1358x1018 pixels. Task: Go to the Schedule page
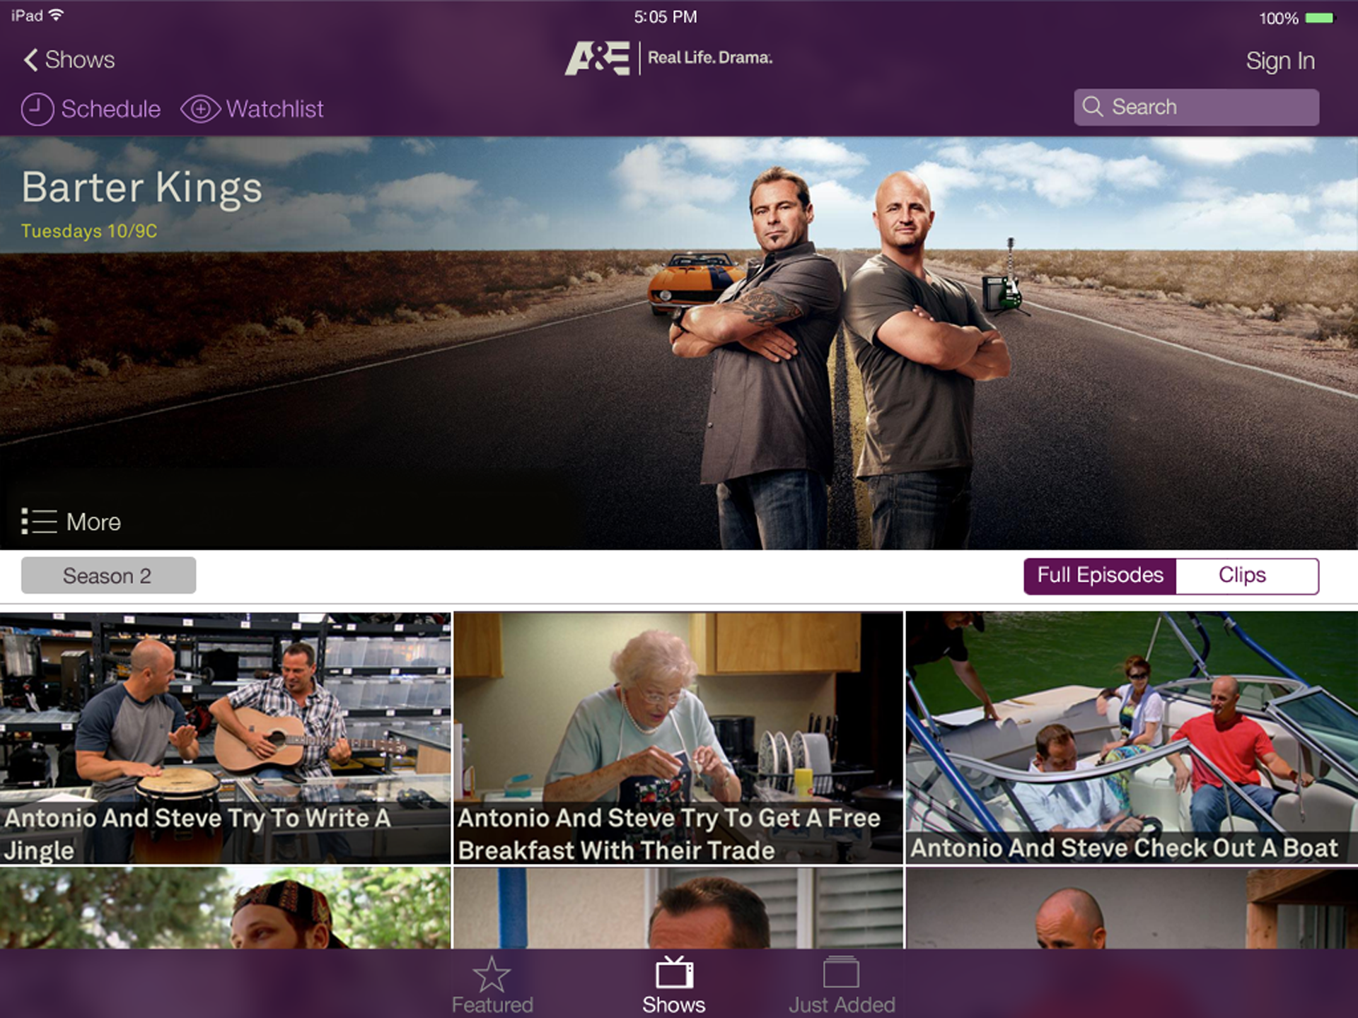pyautogui.click(x=111, y=110)
